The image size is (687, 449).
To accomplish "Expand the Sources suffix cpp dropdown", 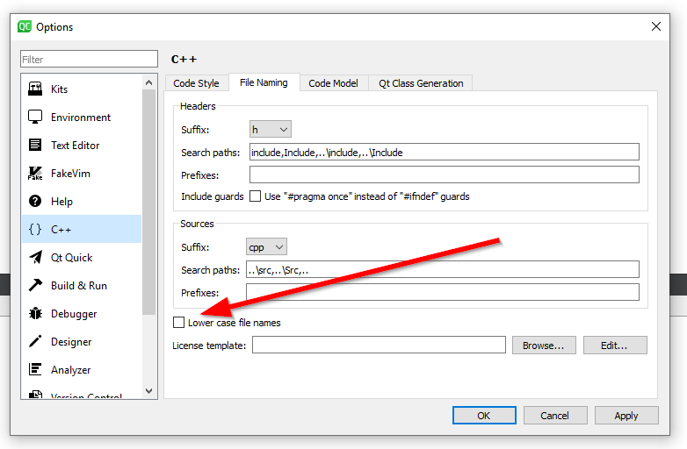I will click(266, 247).
